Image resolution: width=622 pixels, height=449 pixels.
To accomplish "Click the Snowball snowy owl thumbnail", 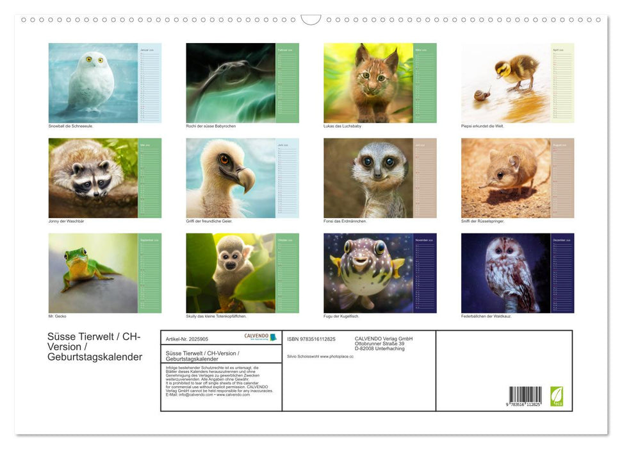I will [x=94, y=83].
